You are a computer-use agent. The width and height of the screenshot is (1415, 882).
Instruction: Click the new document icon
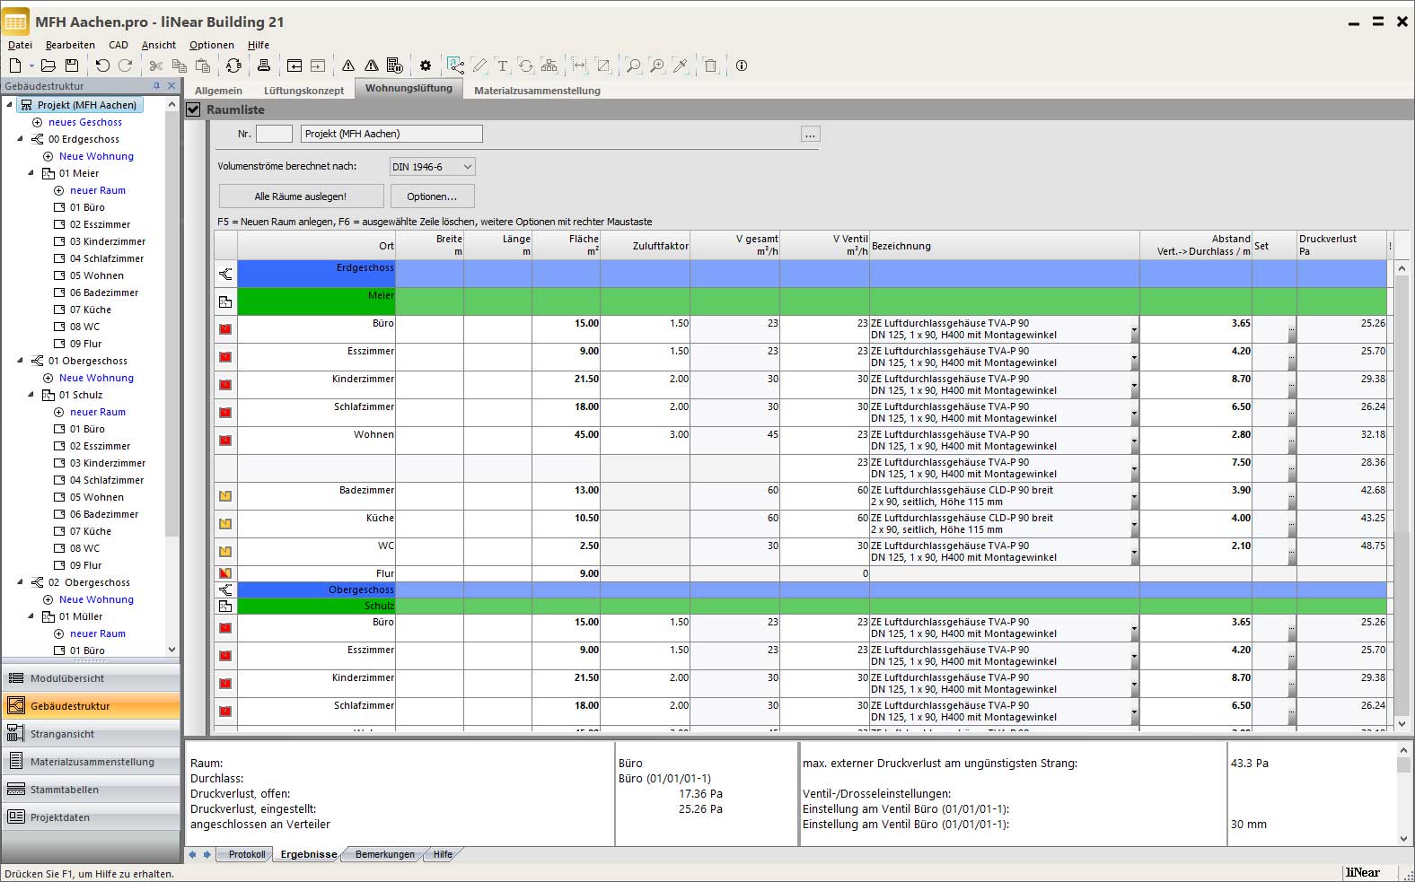(15, 65)
